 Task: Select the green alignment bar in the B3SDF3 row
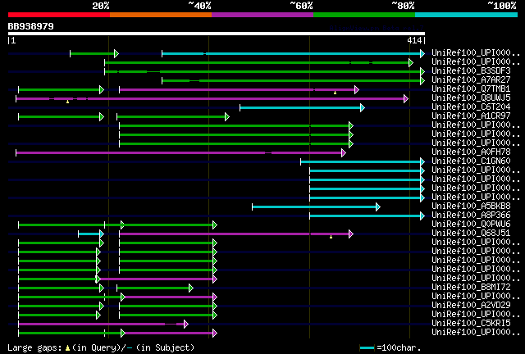pyautogui.click(x=264, y=71)
